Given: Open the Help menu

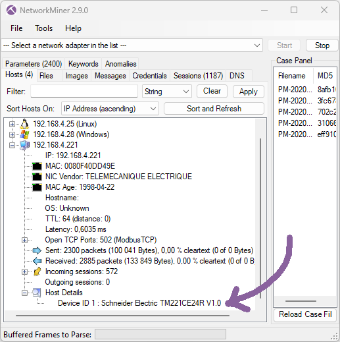Looking at the screenshot, I should tap(73, 28).
